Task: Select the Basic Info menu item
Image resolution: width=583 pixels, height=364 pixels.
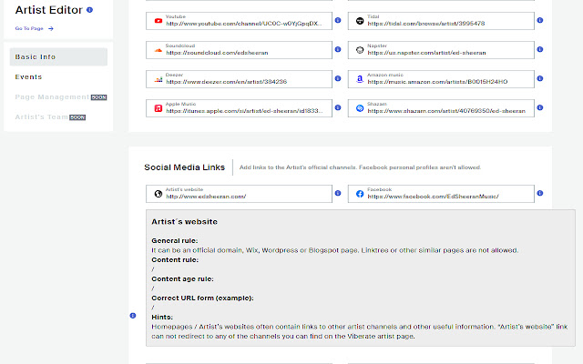Action: pos(58,56)
